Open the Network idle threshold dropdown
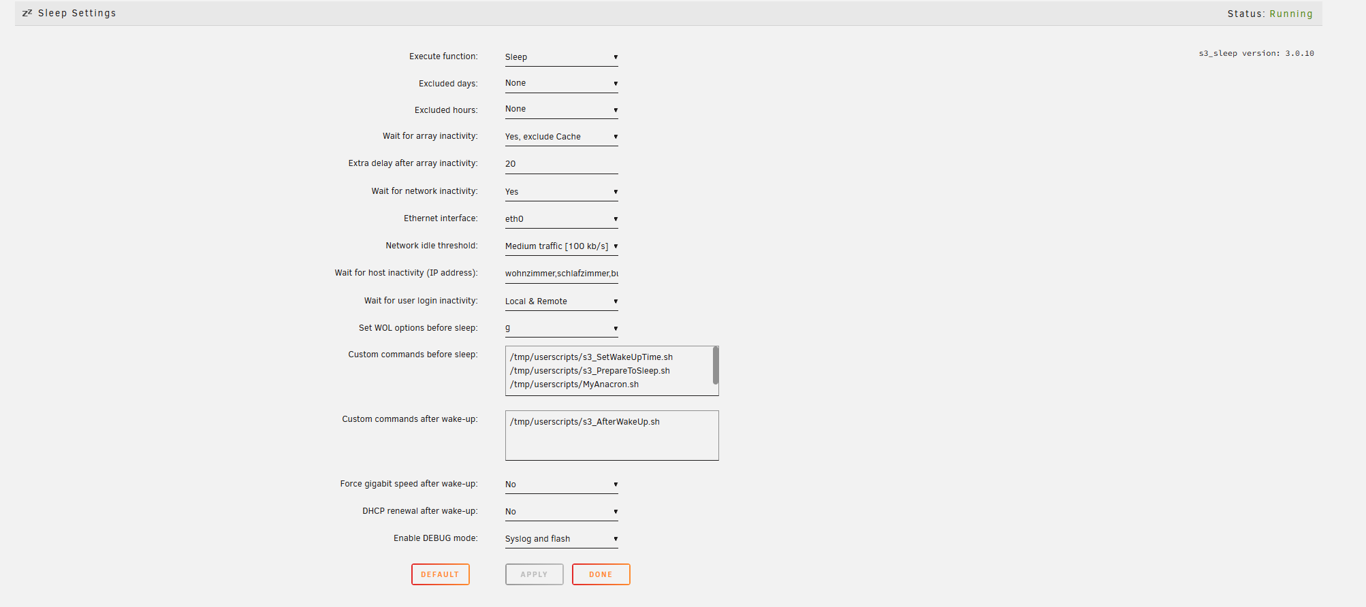Viewport: 1366px width, 607px height. (x=561, y=246)
